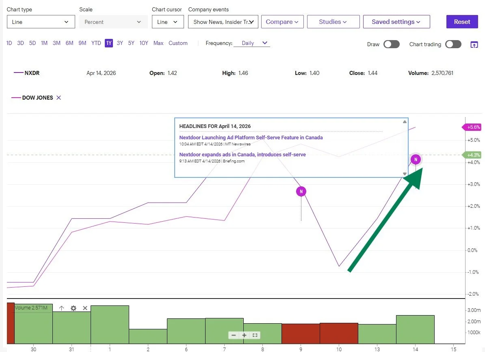
Task: Click the +4.3% price axis tag
Action: click(x=472, y=155)
